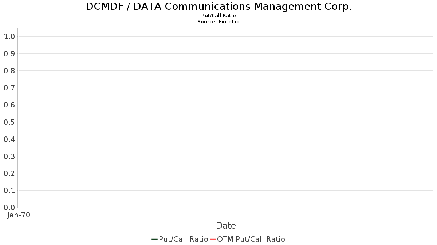Click the 0.1 y-axis label
Screen dimensions: 437x245
[9, 191]
